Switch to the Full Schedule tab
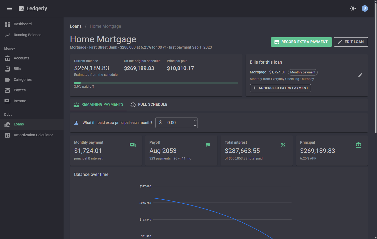This screenshot has height=239, width=377. pyautogui.click(x=149, y=105)
